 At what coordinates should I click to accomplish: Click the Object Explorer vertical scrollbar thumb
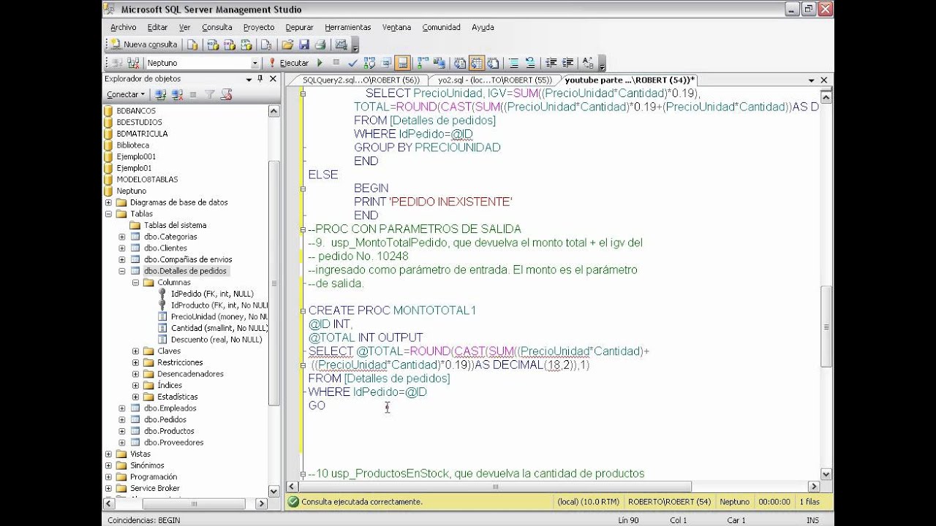(x=274, y=283)
